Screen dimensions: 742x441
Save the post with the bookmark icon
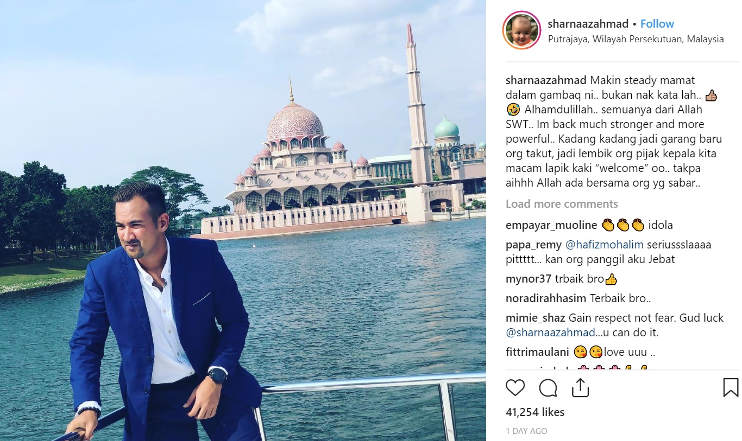(731, 387)
